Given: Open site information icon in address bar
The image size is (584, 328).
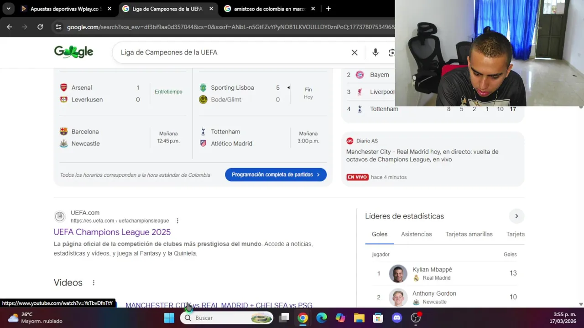Looking at the screenshot, I should pos(58,27).
